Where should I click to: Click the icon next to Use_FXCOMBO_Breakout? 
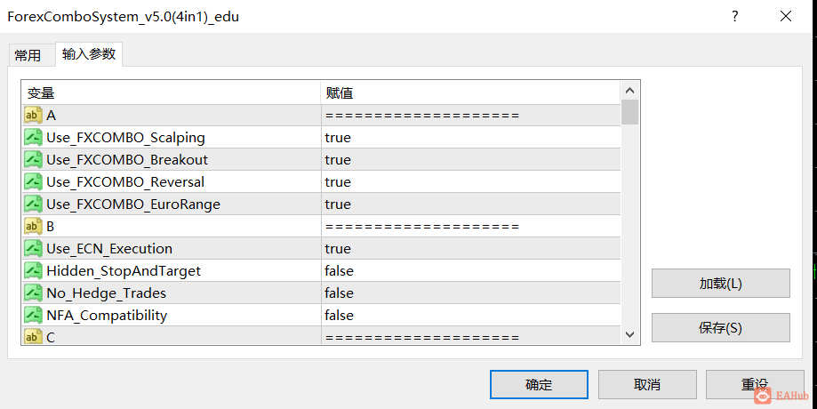click(x=33, y=159)
